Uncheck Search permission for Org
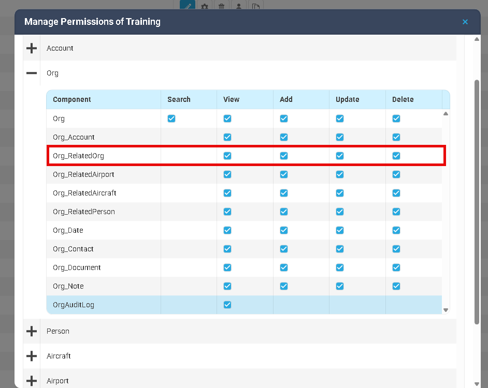Screen dimensions: 488x388 (x=171, y=118)
